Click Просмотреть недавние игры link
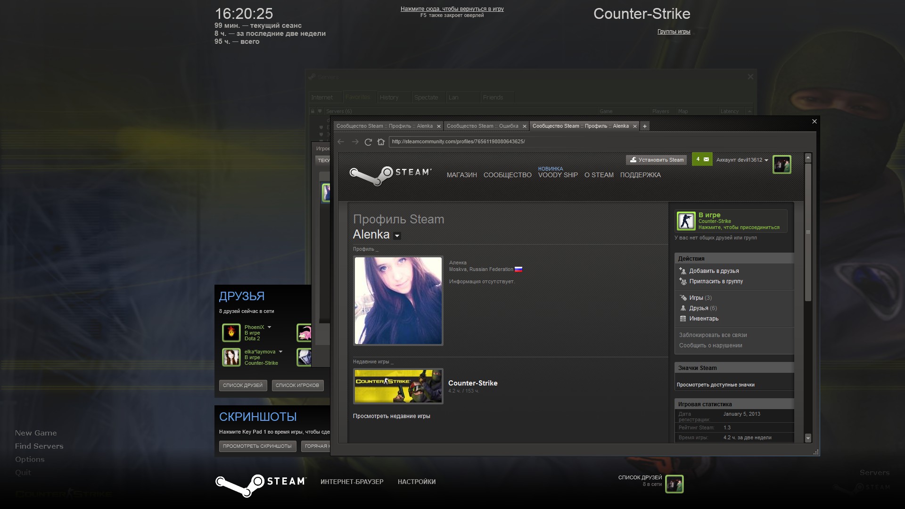The image size is (905, 509). pyautogui.click(x=391, y=416)
